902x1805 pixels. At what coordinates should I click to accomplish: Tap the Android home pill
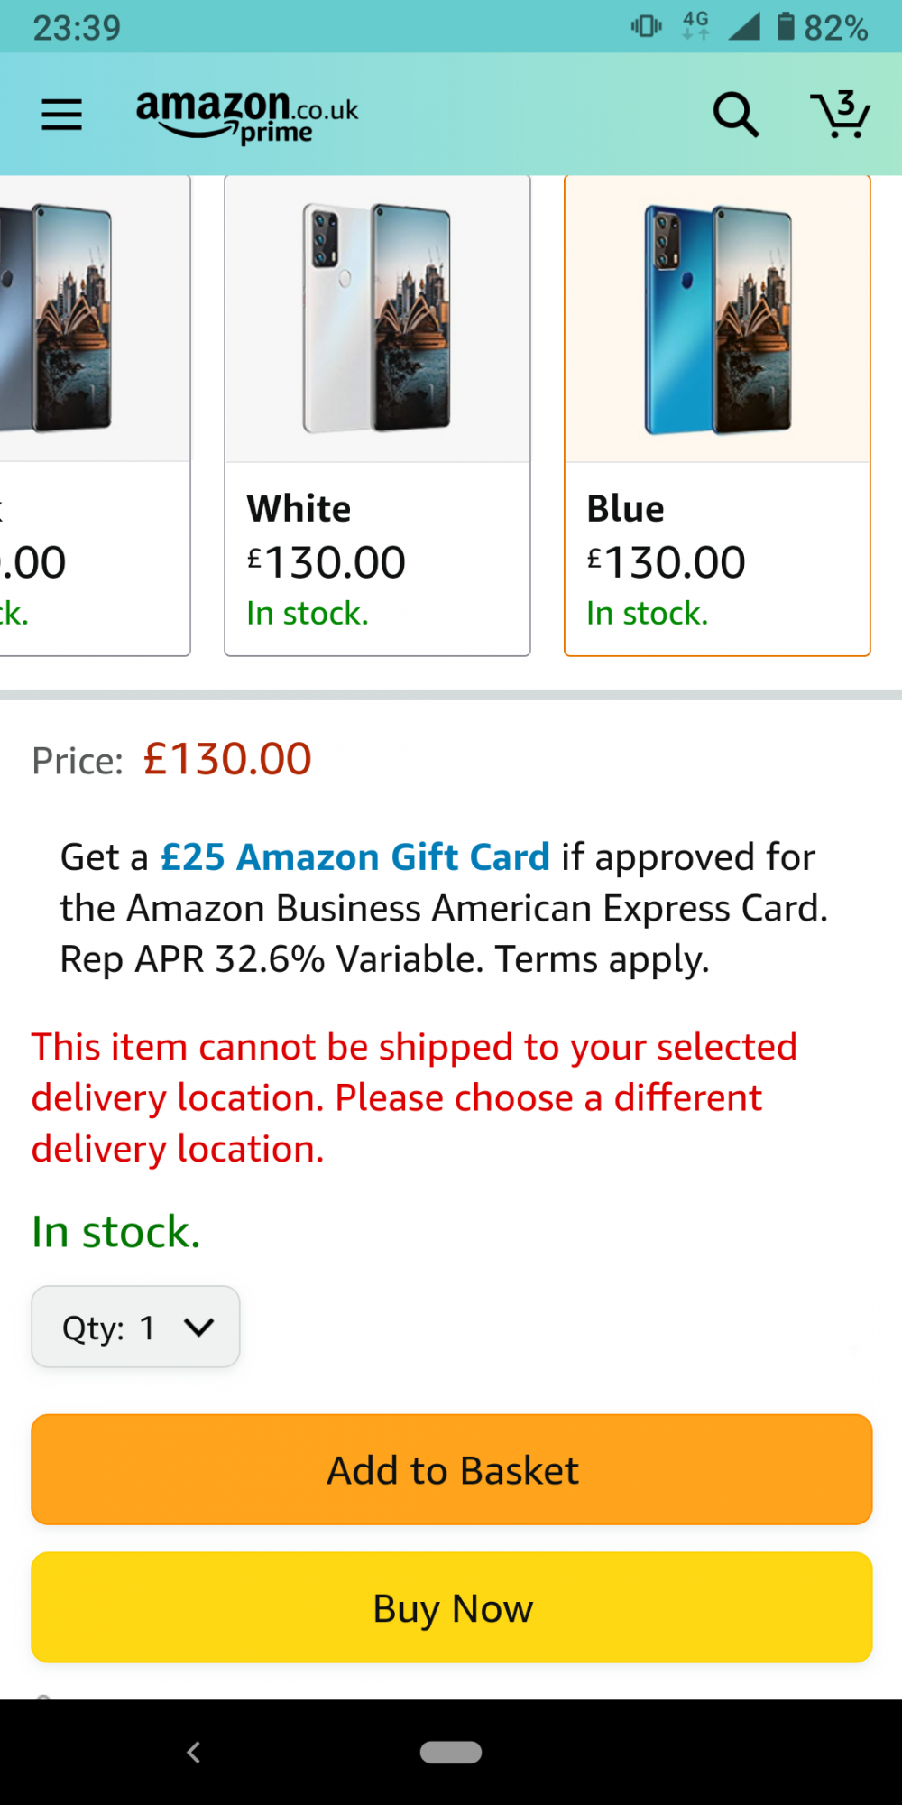[451, 1752]
